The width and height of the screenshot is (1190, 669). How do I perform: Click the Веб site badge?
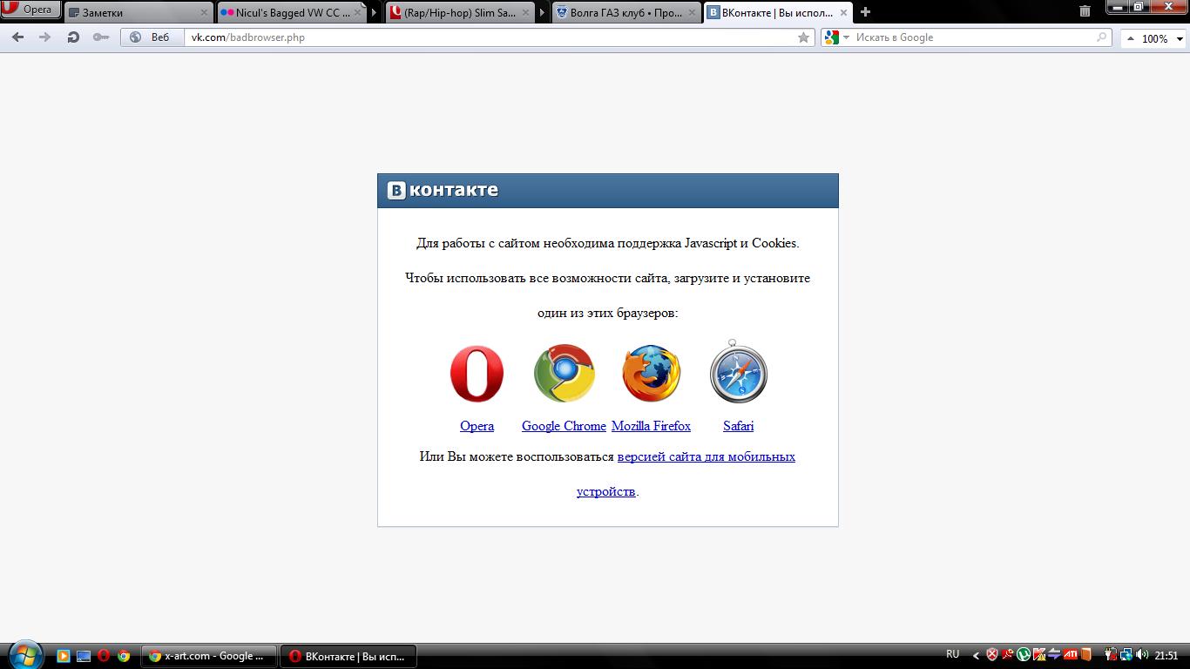152,37
